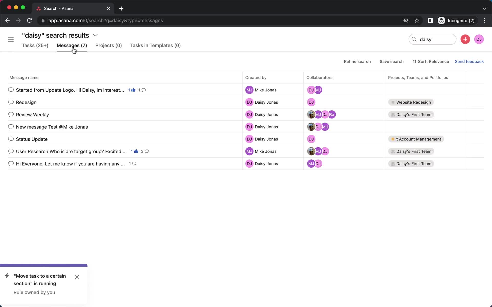This screenshot has width=492, height=307.
Task: Bookmark the page with star icon
Action: [417, 20]
